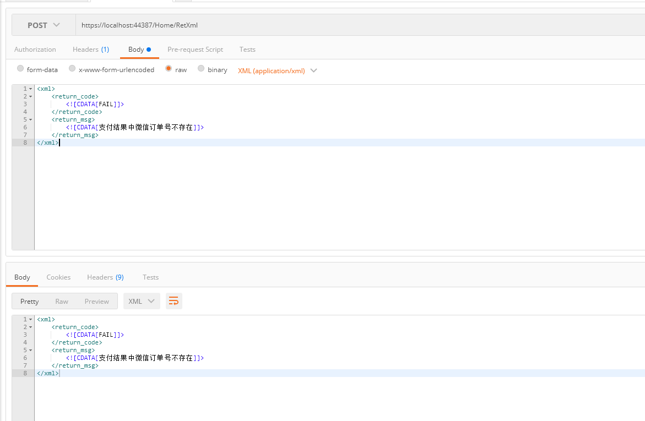Open the POST method dropdown
The width and height of the screenshot is (645, 421).
click(x=44, y=25)
